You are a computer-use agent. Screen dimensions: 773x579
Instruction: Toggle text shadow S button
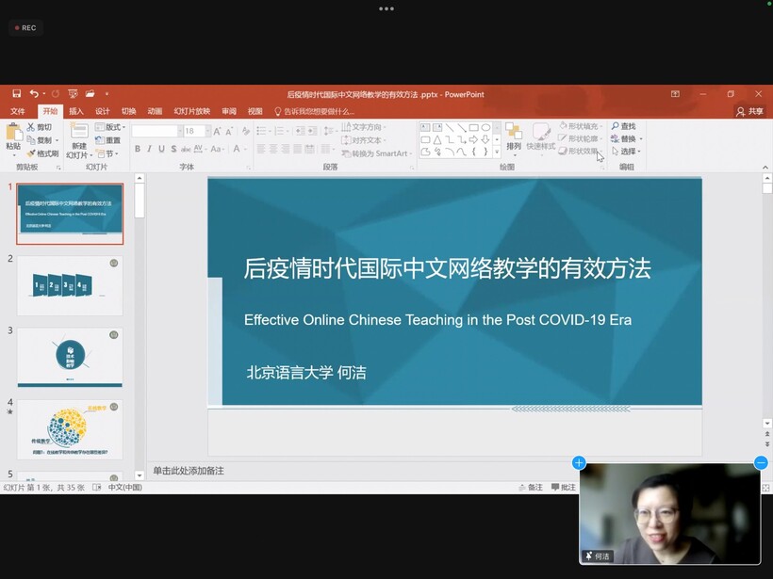tap(173, 149)
